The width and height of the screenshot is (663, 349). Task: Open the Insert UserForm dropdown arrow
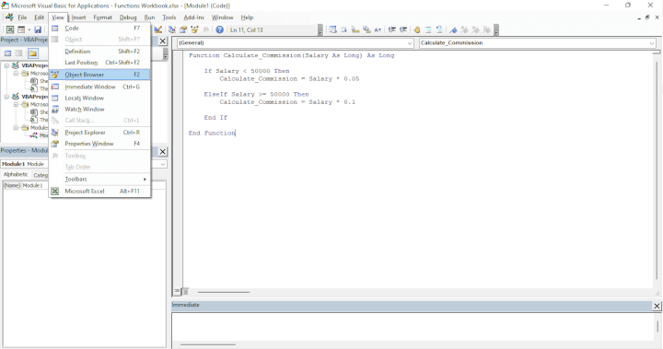point(29,29)
